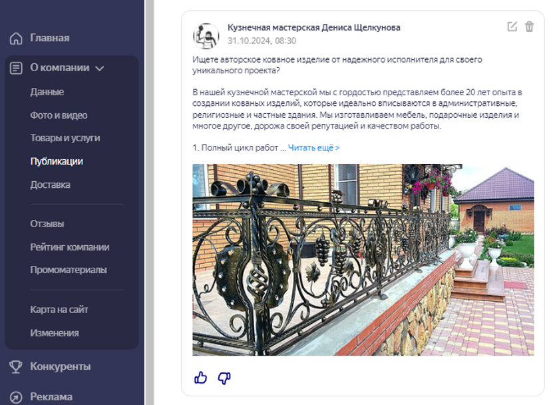Open Изменения page
The image size is (555, 405).
[x=54, y=333]
